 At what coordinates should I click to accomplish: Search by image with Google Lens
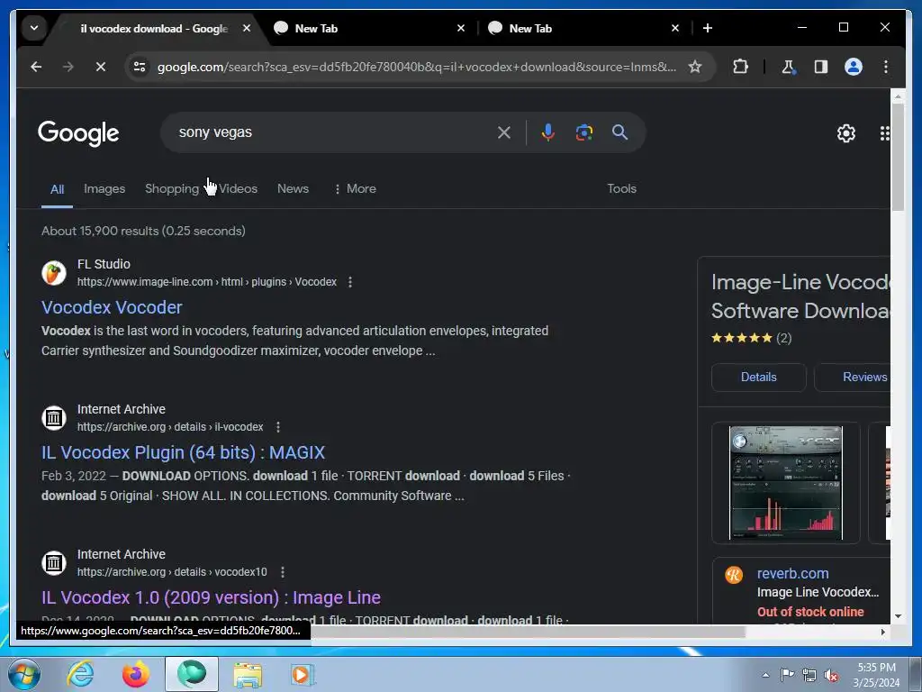pos(583,132)
